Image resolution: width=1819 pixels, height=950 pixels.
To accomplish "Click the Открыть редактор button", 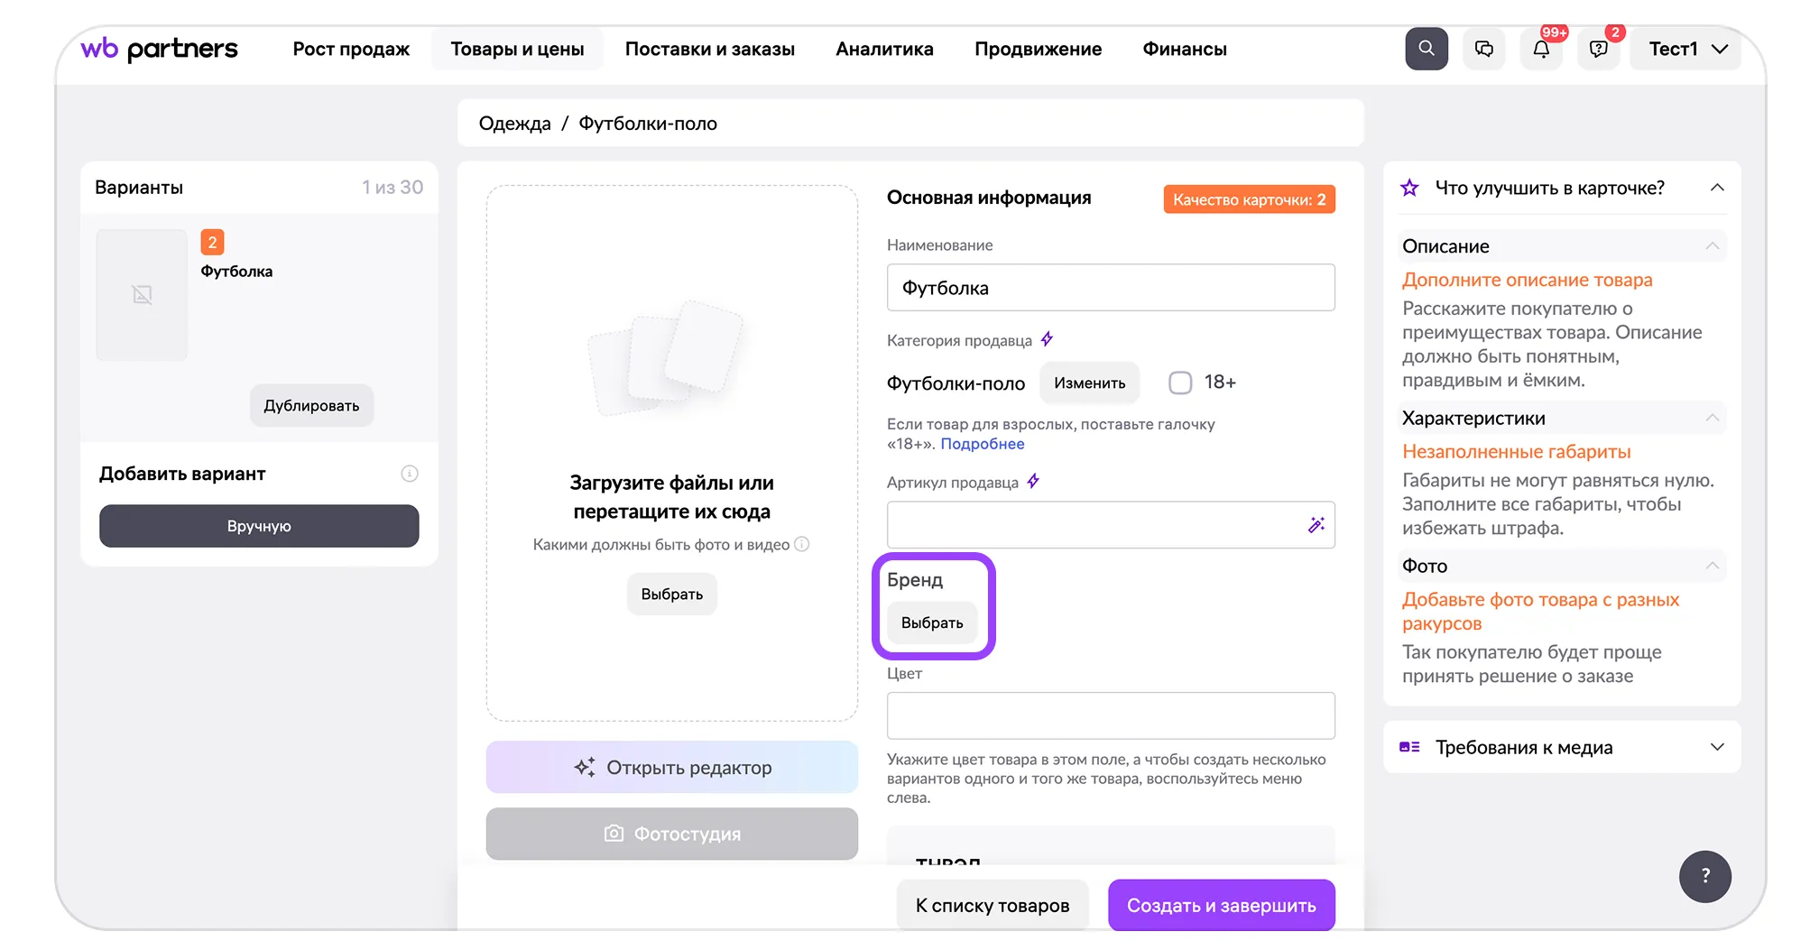I will [671, 768].
